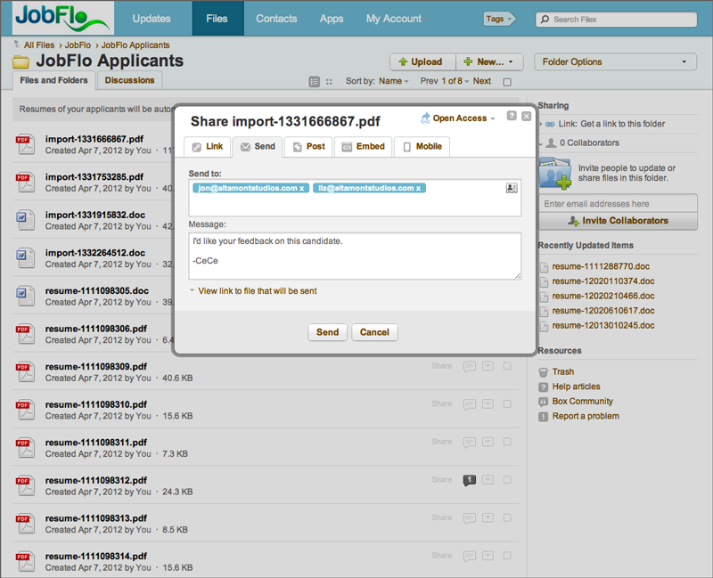Image resolution: width=713 pixels, height=578 pixels.
Task: Check the box for resume-1111098312.pdf
Action: 507,480
